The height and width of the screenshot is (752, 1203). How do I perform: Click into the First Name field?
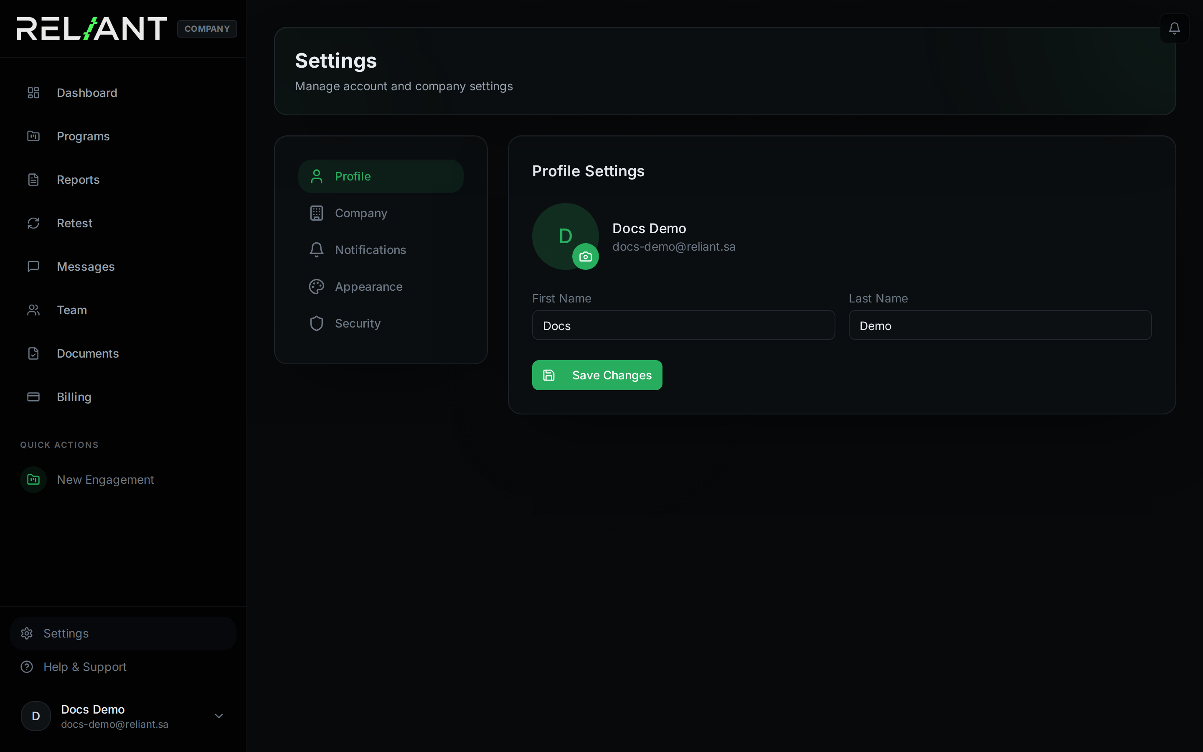pyautogui.click(x=683, y=325)
